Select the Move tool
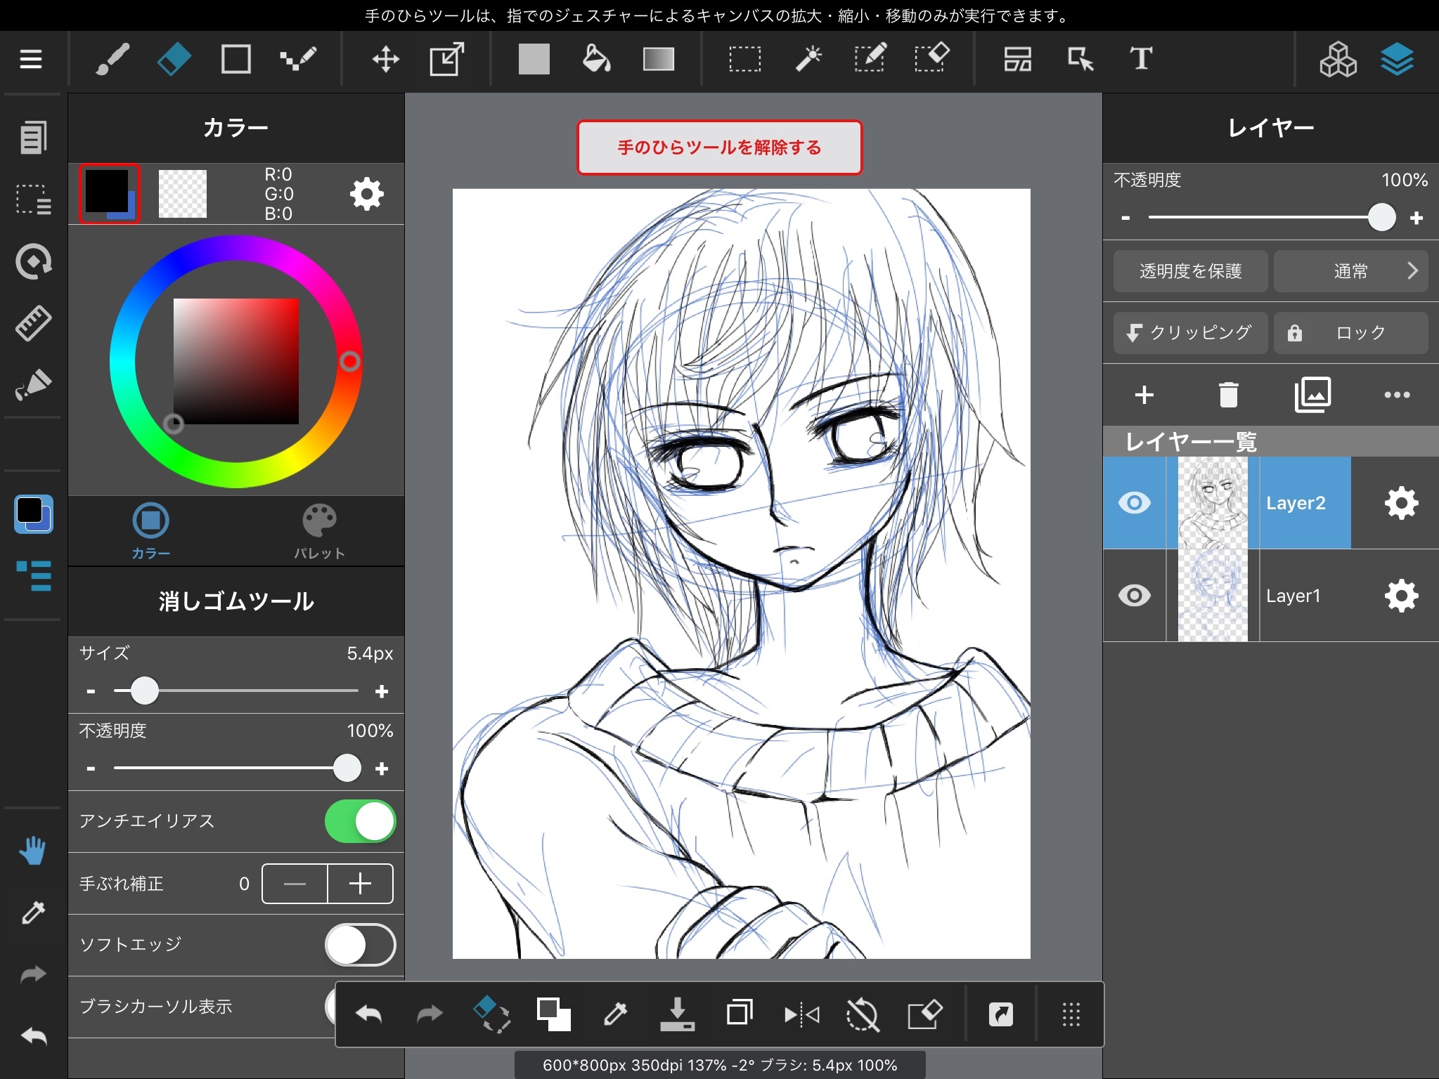 click(385, 59)
